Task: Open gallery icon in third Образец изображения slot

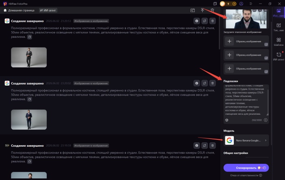Action: pos(266,72)
